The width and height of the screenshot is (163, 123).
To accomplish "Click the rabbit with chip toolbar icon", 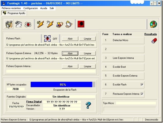I will tap(18, 24).
